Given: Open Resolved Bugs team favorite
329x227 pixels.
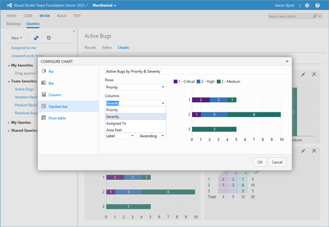Looking at the screenshot, I should (x=26, y=113).
